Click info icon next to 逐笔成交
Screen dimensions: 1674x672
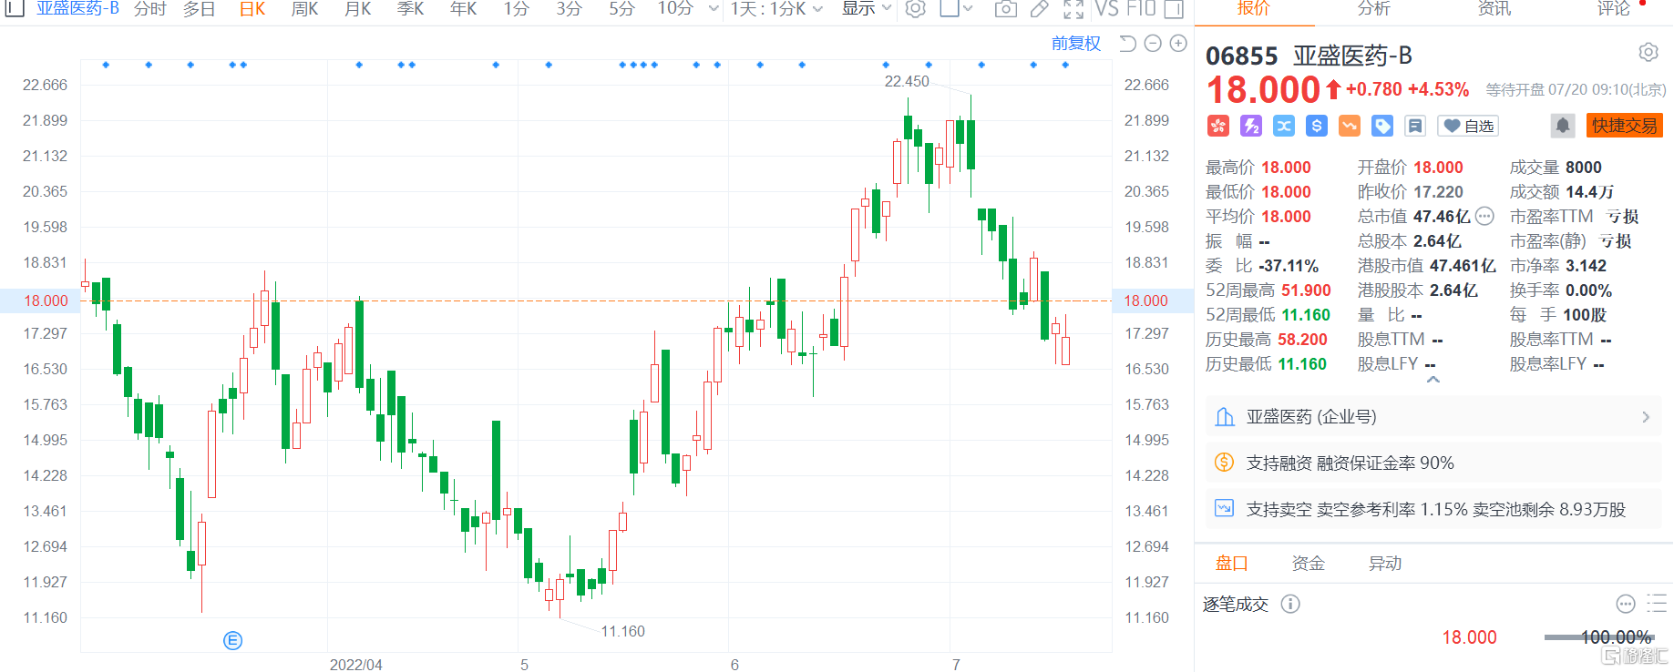pos(1290,604)
